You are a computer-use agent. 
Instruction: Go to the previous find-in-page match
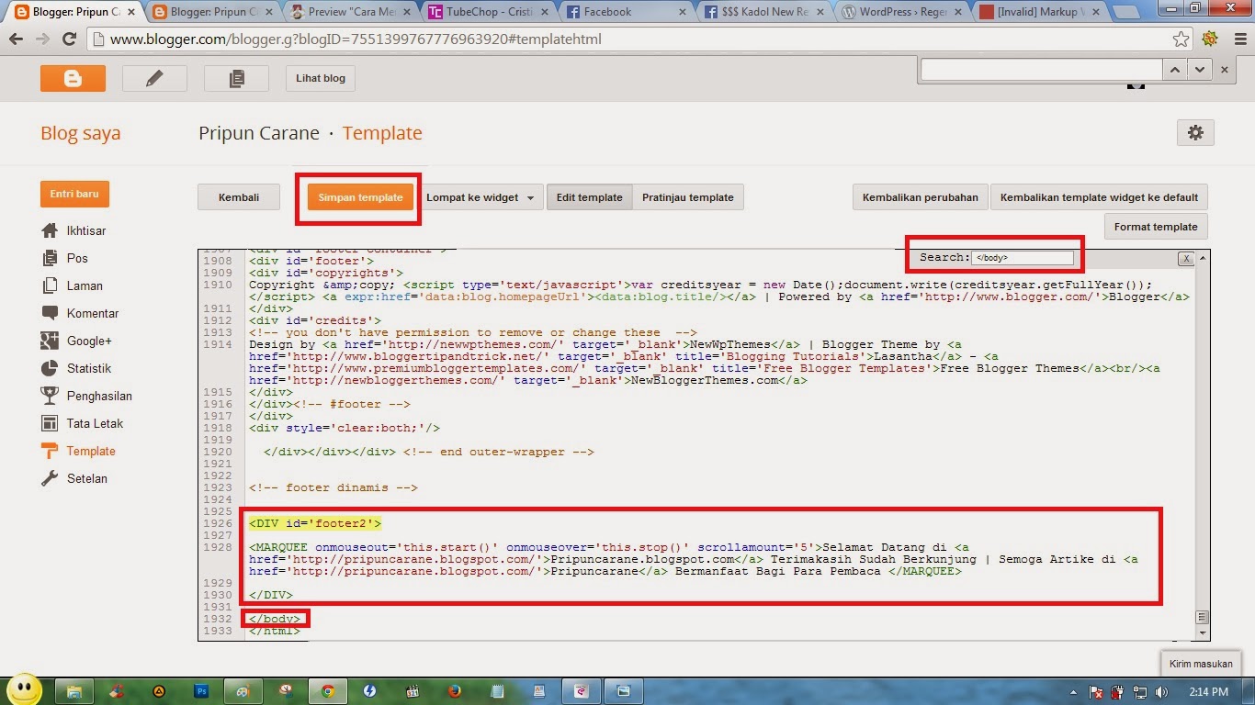click(1175, 69)
